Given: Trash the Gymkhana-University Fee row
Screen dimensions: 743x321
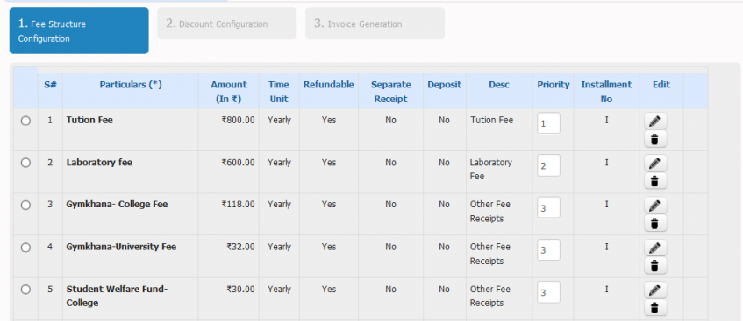Looking at the screenshot, I should click(655, 265).
